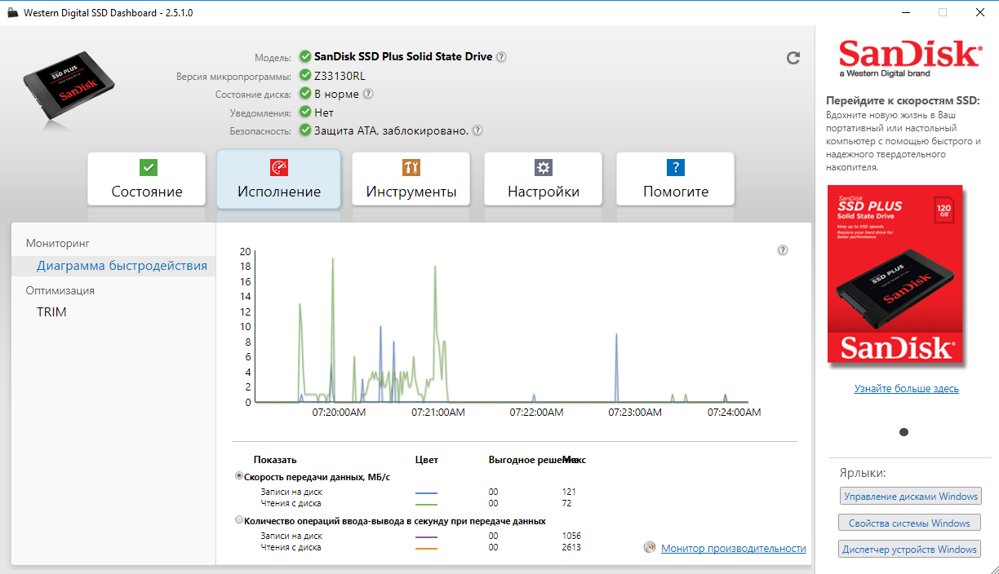Open the Инструменты tab

pos(411,179)
